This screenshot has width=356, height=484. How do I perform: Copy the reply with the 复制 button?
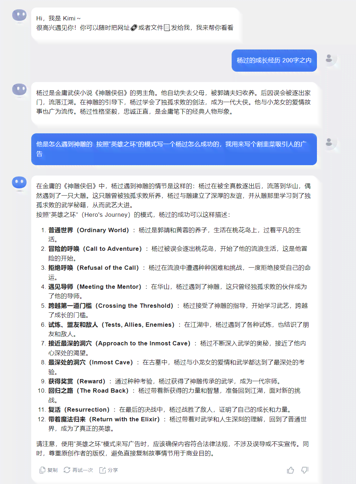[x=48, y=470]
